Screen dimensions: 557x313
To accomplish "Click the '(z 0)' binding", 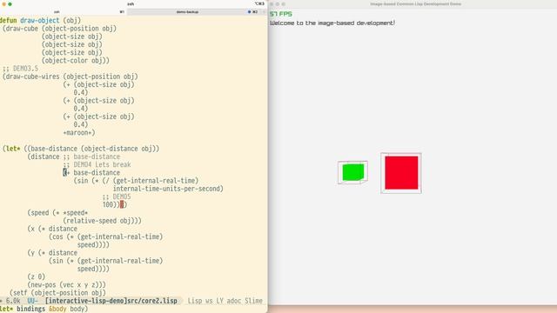I will coord(37,276).
